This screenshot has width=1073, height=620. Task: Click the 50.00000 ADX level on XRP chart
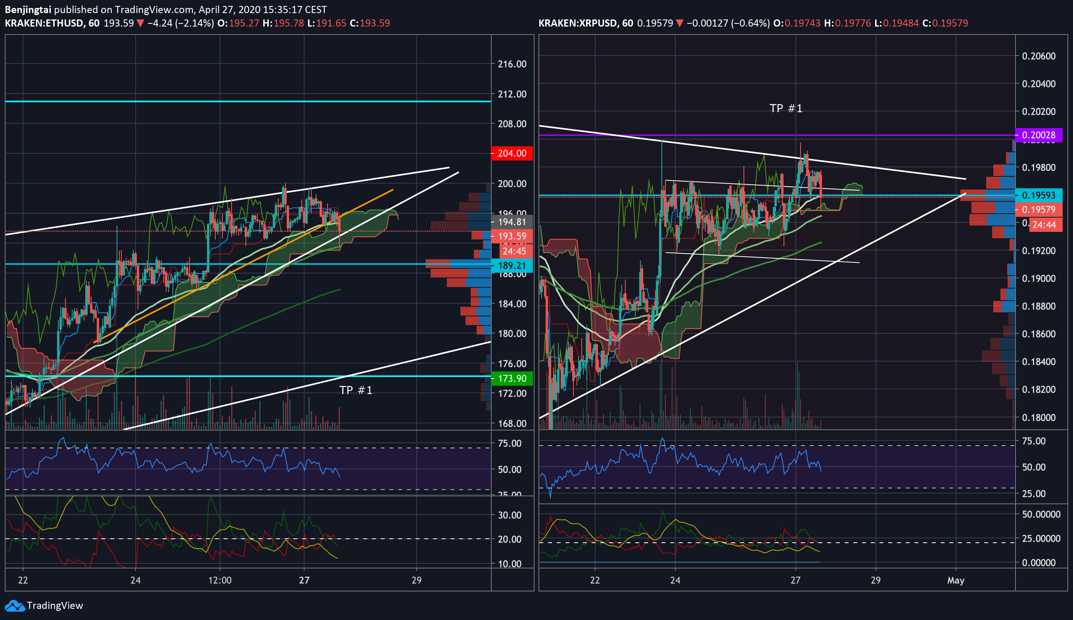click(1041, 515)
